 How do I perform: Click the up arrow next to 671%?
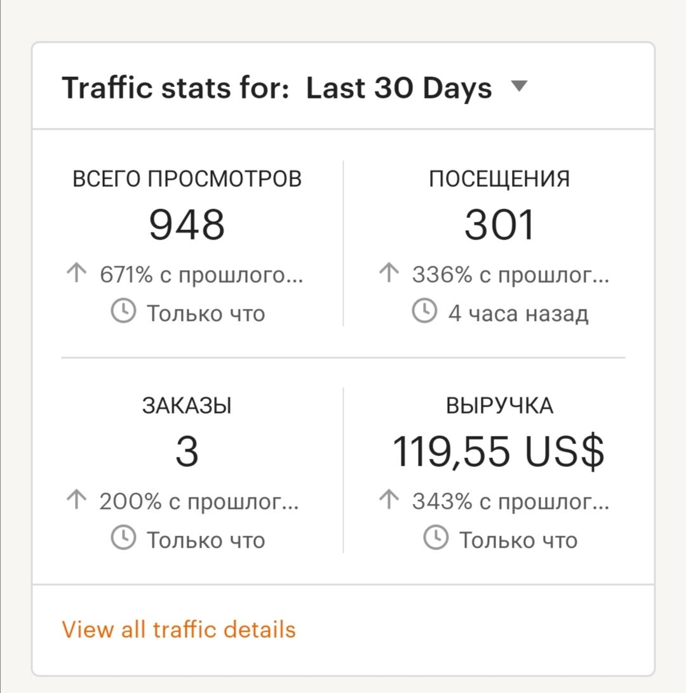(x=78, y=272)
